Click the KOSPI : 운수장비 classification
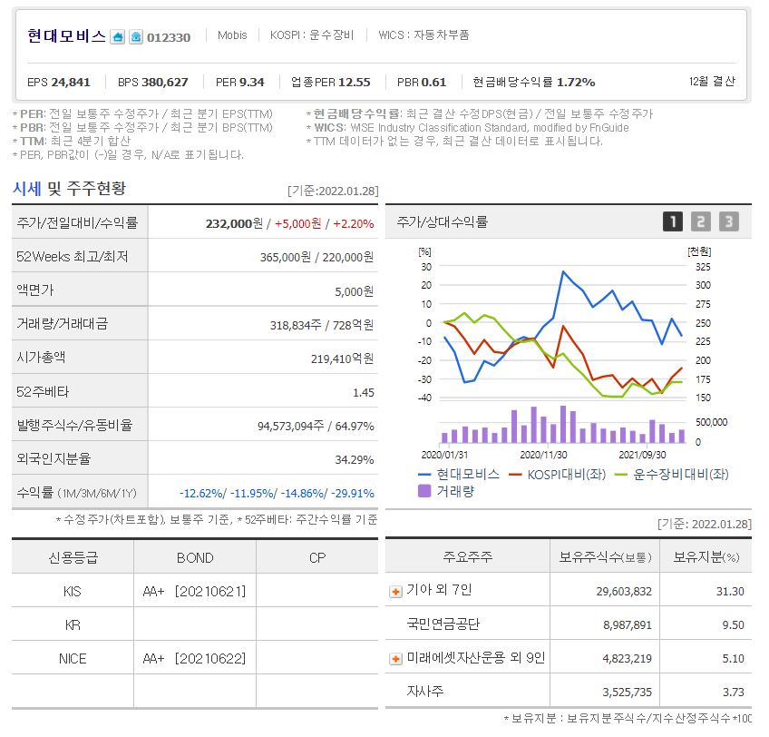This screenshot has width=769, height=737. tap(311, 34)
